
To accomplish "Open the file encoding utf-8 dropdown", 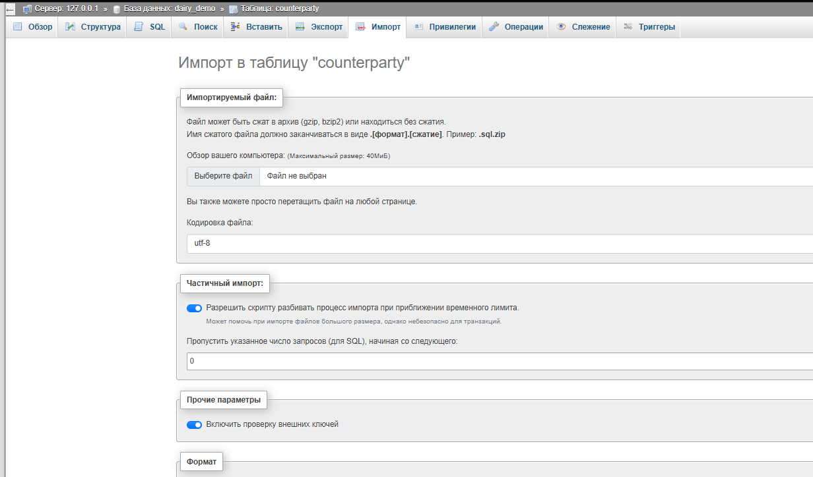I will [x=499, y=243].
